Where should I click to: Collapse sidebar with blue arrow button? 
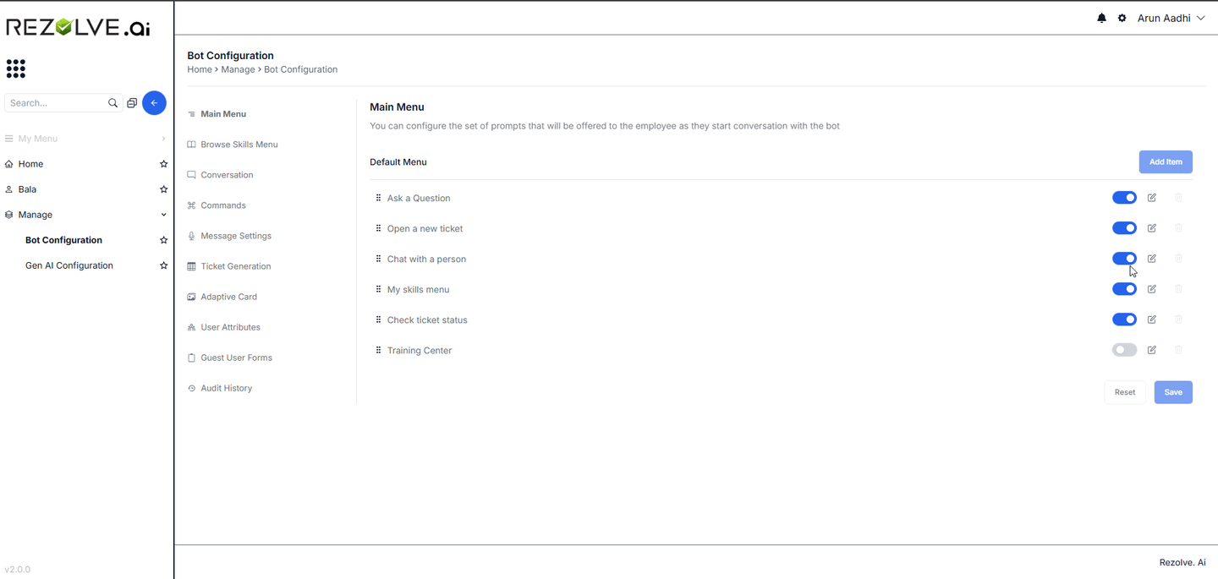click(x=154, y=102)
